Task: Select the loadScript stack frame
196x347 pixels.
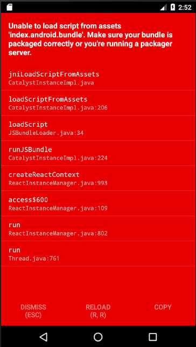Action: pos(98,128)
